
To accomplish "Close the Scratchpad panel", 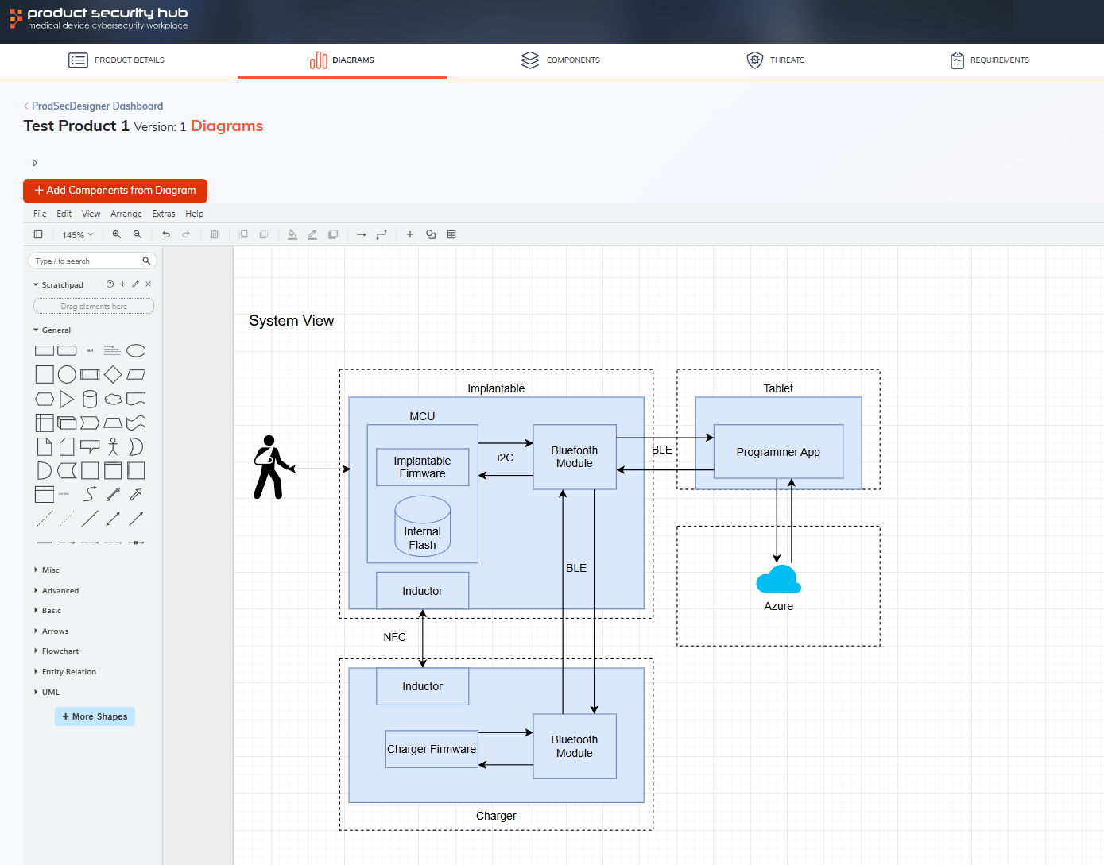I will (x=149, y=284).
